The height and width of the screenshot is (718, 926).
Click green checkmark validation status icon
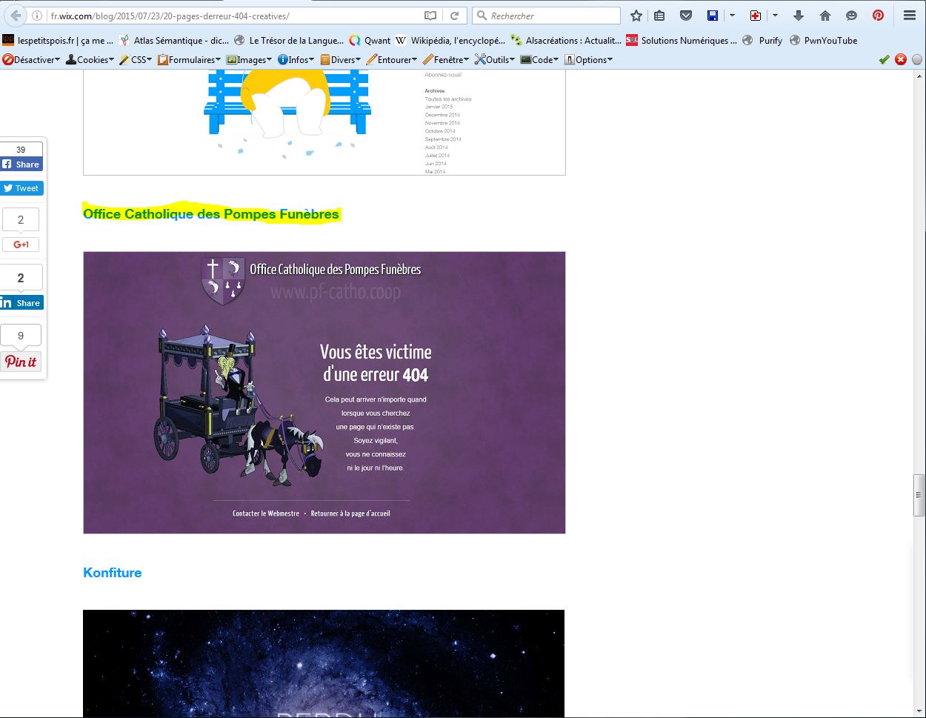(x=884, y=60)
